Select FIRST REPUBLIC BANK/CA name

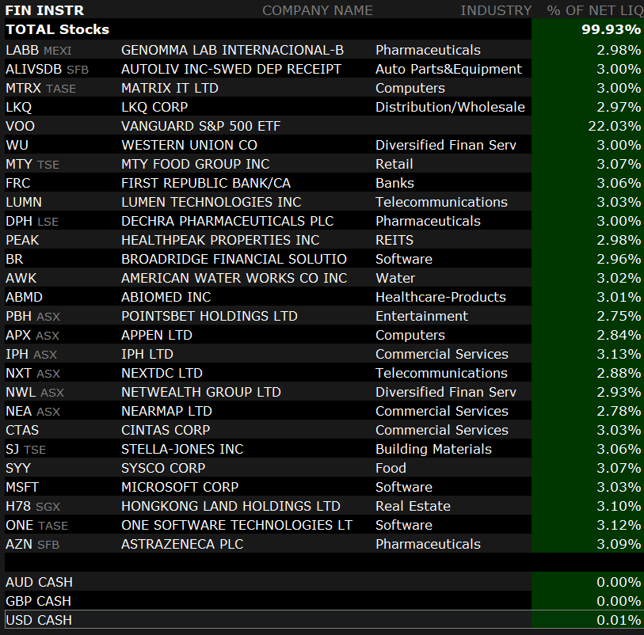(206, 183)
